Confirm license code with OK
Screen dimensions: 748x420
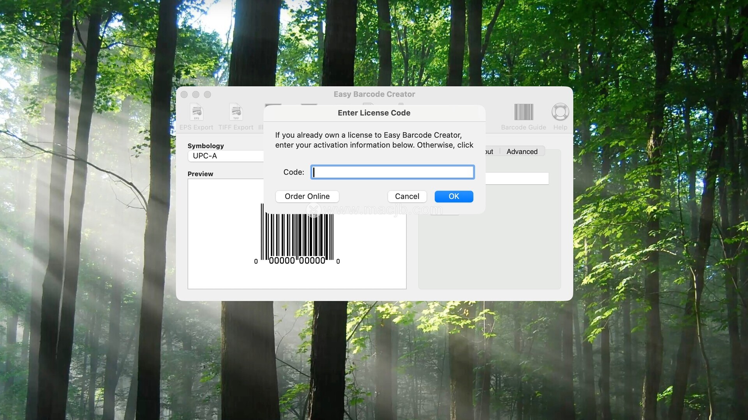click(453, 196)
